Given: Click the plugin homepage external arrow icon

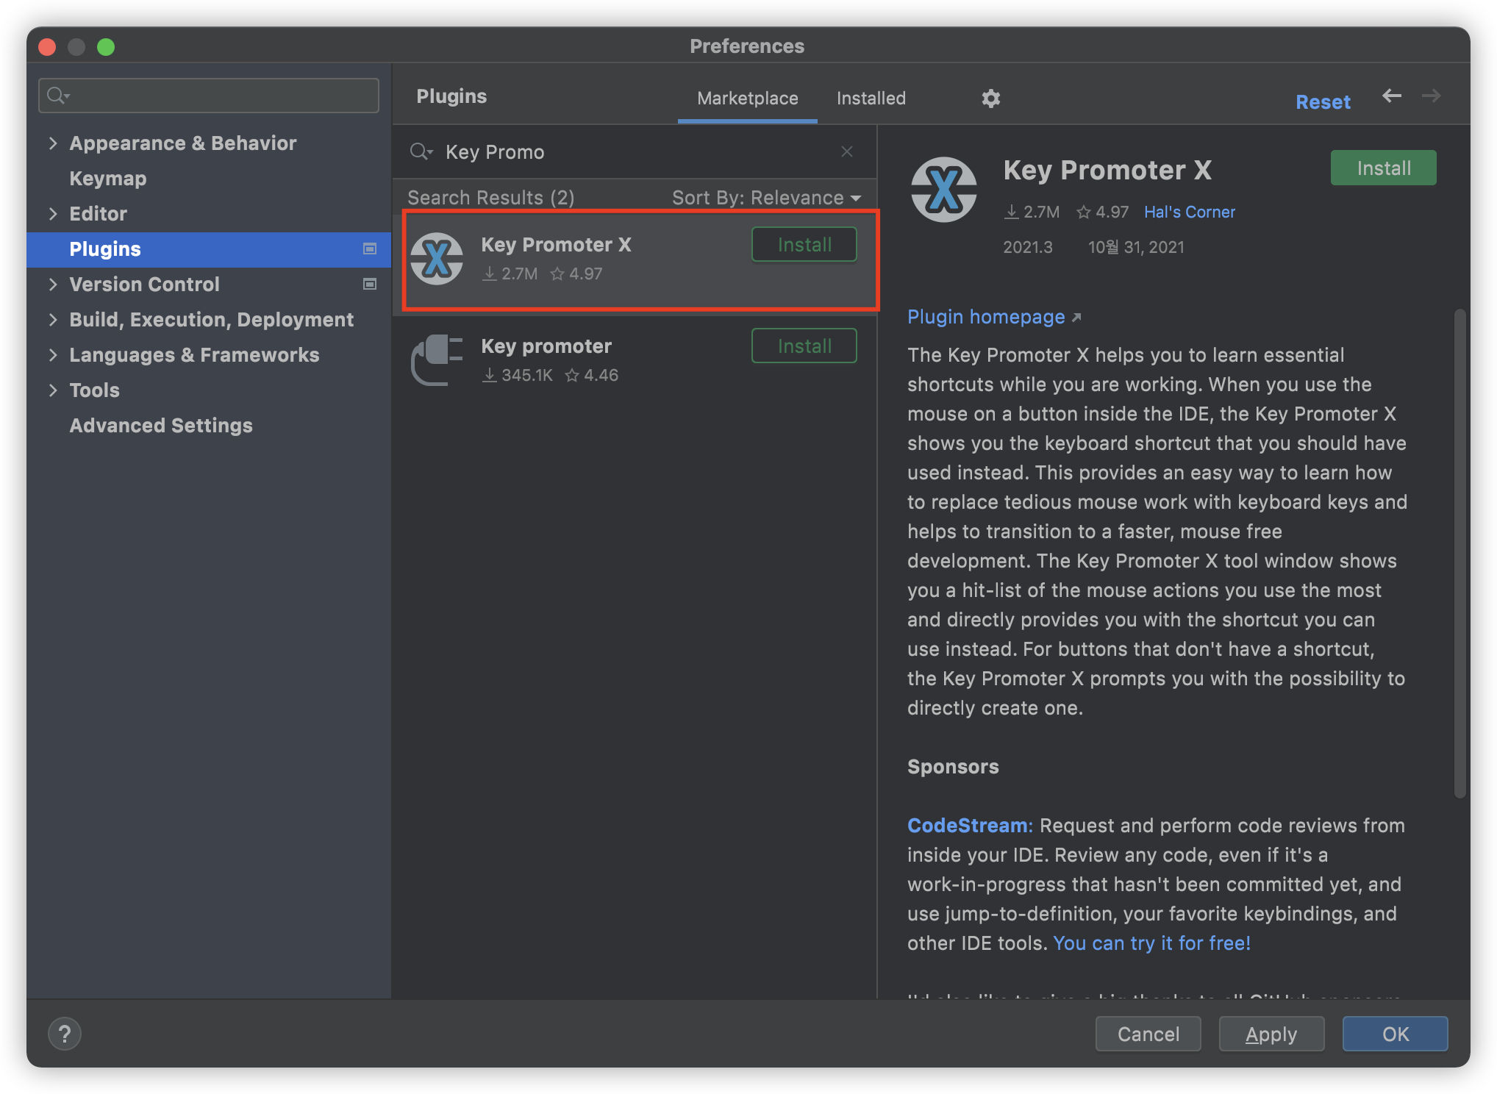Looking at the screenshot, I should pos(1076,317).
